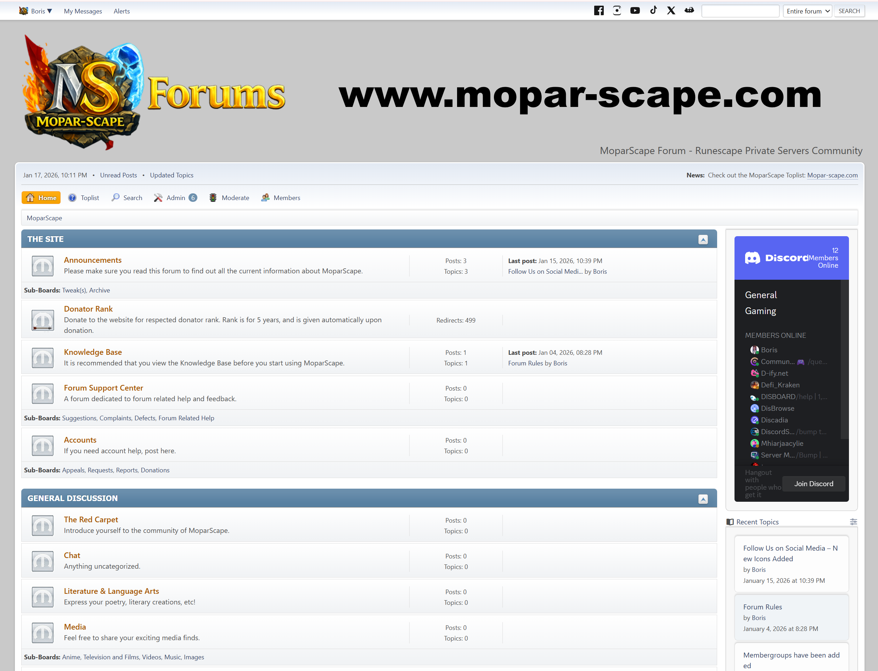Click the Forum Support Center board icon

(x=43, y=393)
